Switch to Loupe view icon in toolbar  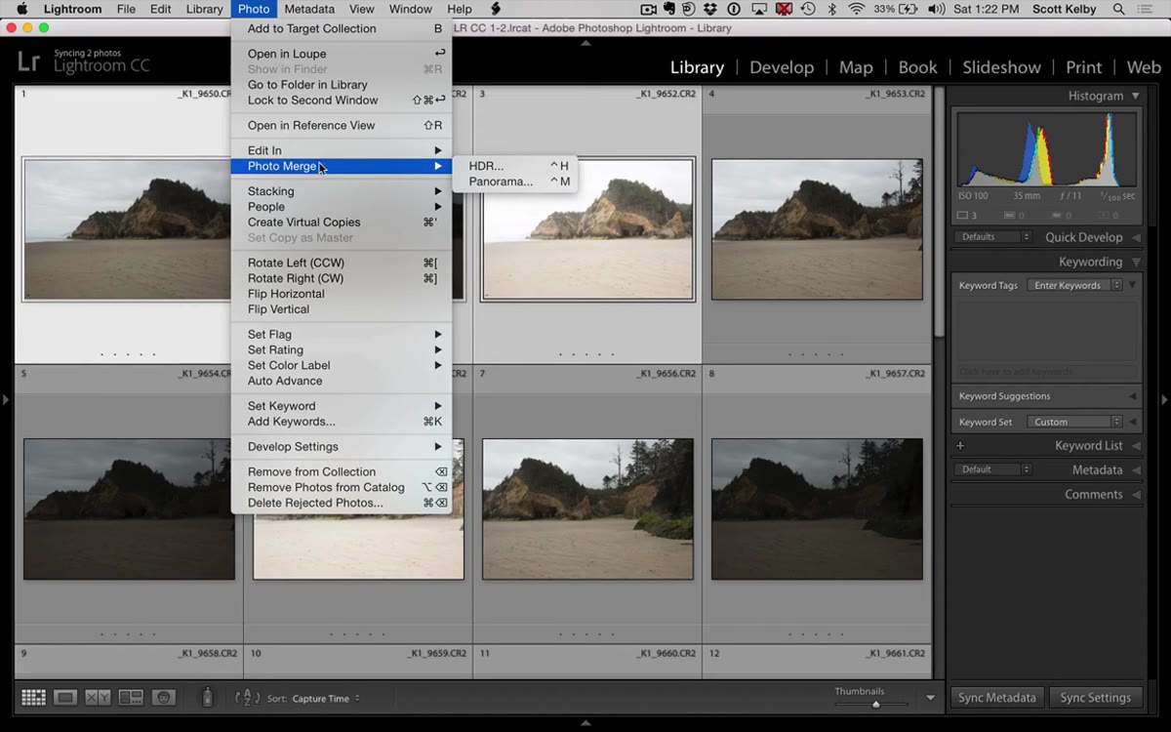65,698
